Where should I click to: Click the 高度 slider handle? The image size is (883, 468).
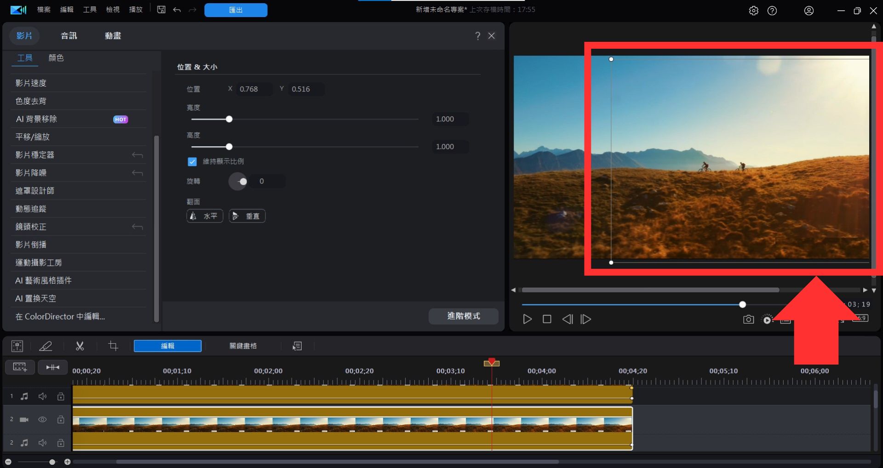229,147
